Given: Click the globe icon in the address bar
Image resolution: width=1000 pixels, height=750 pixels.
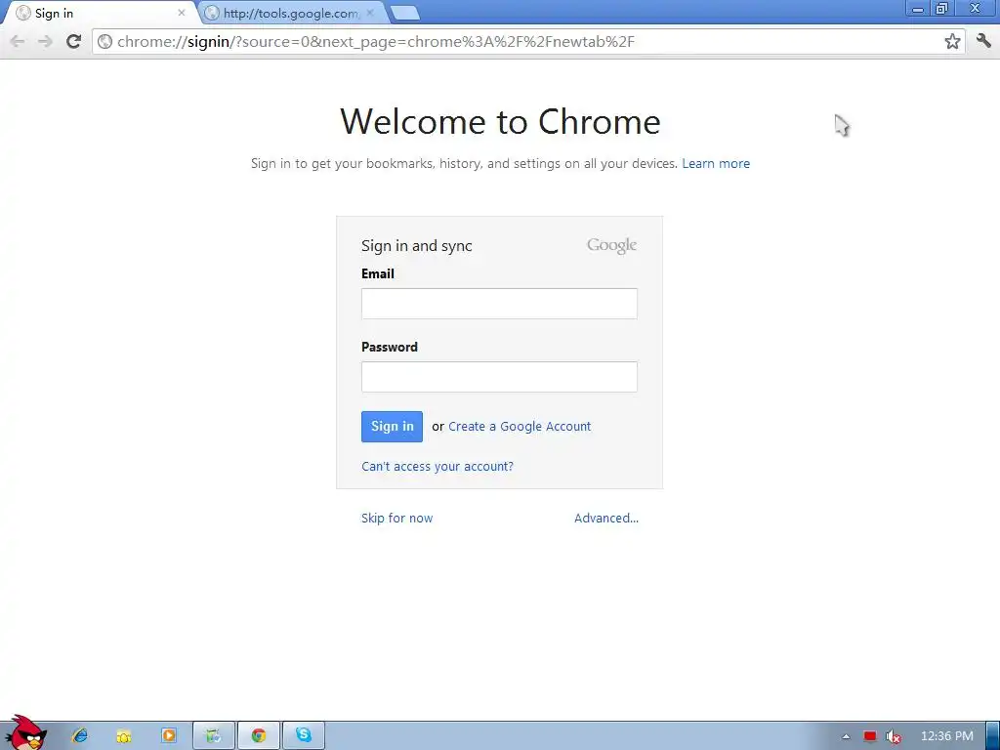Looking at the screenshot, I should click(105, 41).
